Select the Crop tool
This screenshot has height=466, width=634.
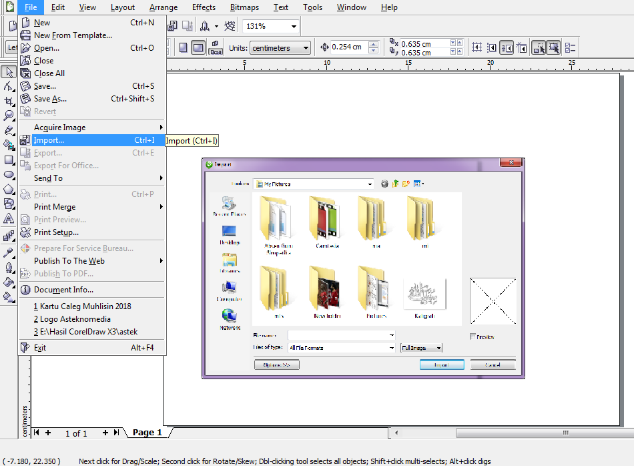9,101
